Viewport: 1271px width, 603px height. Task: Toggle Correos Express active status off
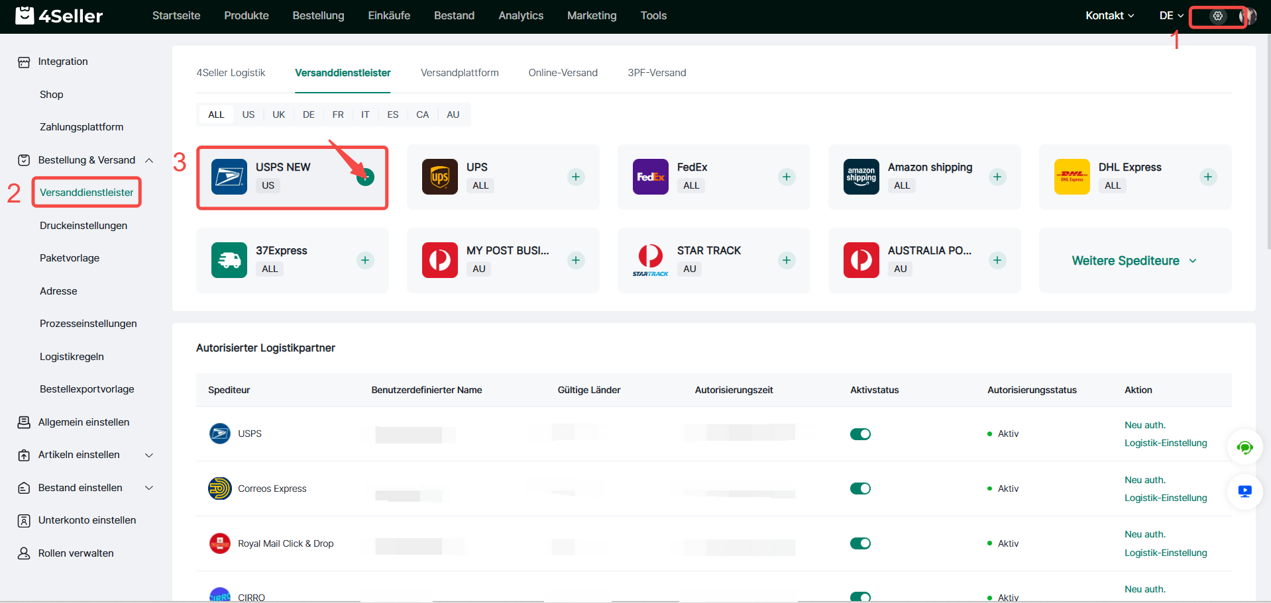(860, 488)
